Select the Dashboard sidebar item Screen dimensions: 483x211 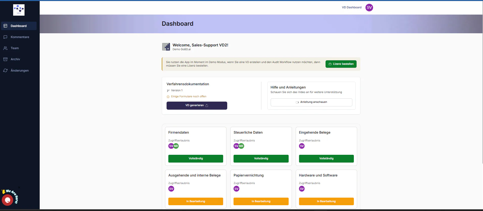click(x=19, y=26)
